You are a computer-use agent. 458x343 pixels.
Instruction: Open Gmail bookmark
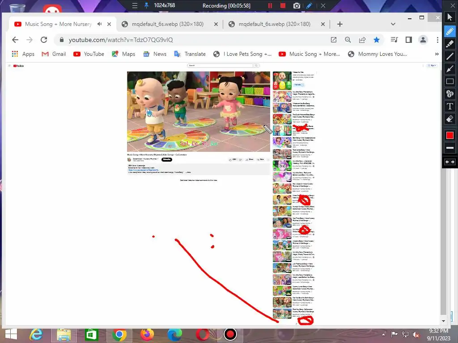54,54
